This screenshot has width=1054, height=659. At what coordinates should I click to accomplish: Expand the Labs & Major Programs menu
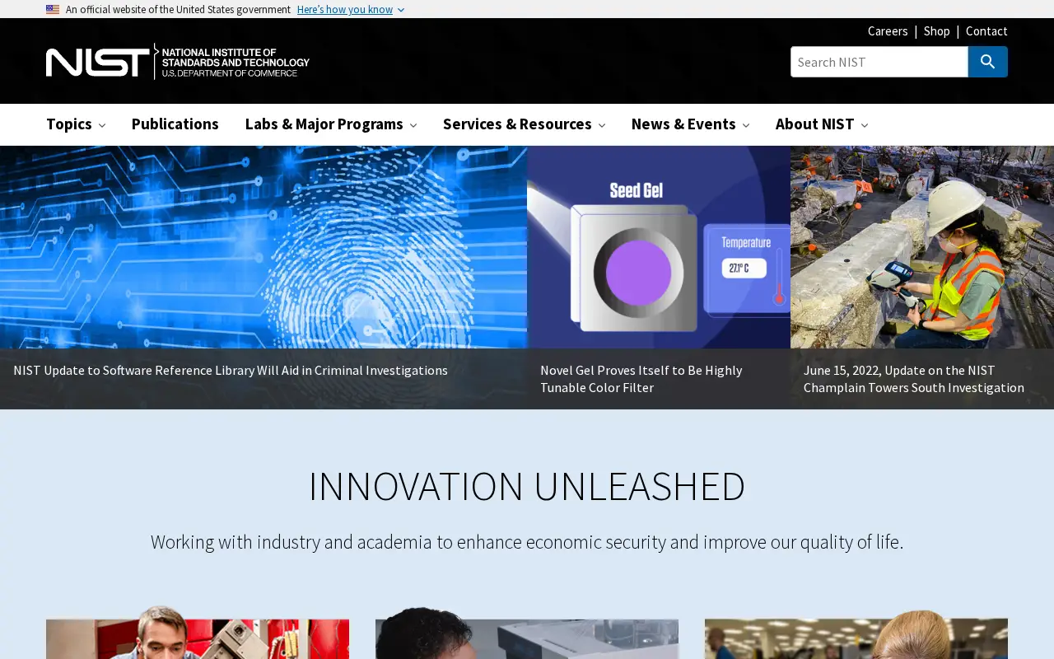click(331, 124)
